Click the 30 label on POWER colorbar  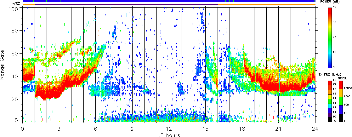335,22
